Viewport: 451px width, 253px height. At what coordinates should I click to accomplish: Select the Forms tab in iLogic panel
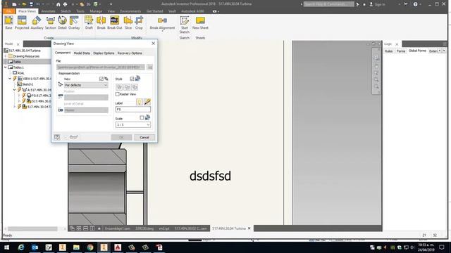click(401, 51)
